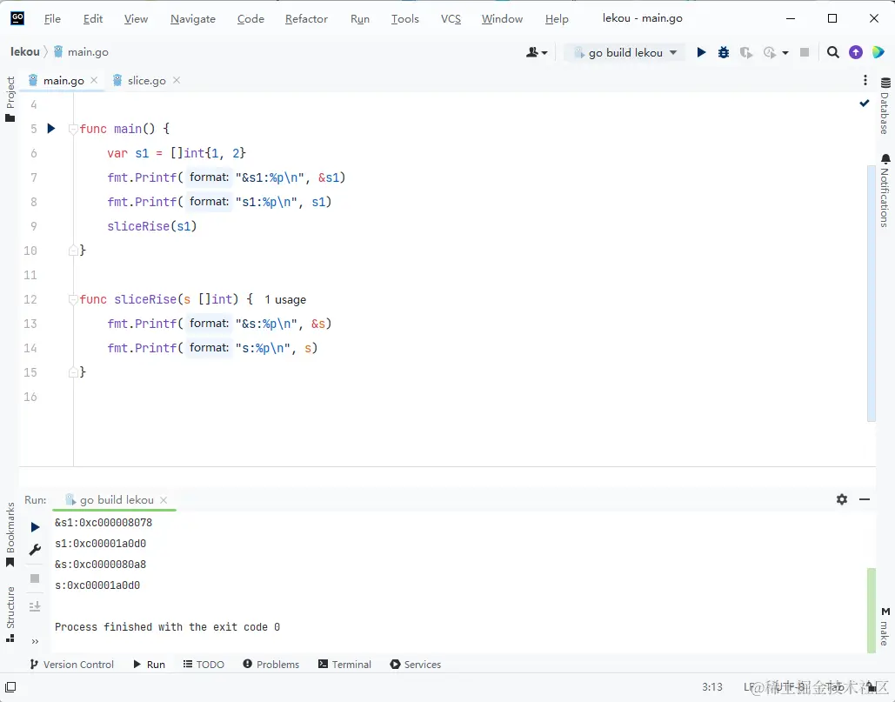
Task: Open the Notifications tool window
Action: [885, 191]
